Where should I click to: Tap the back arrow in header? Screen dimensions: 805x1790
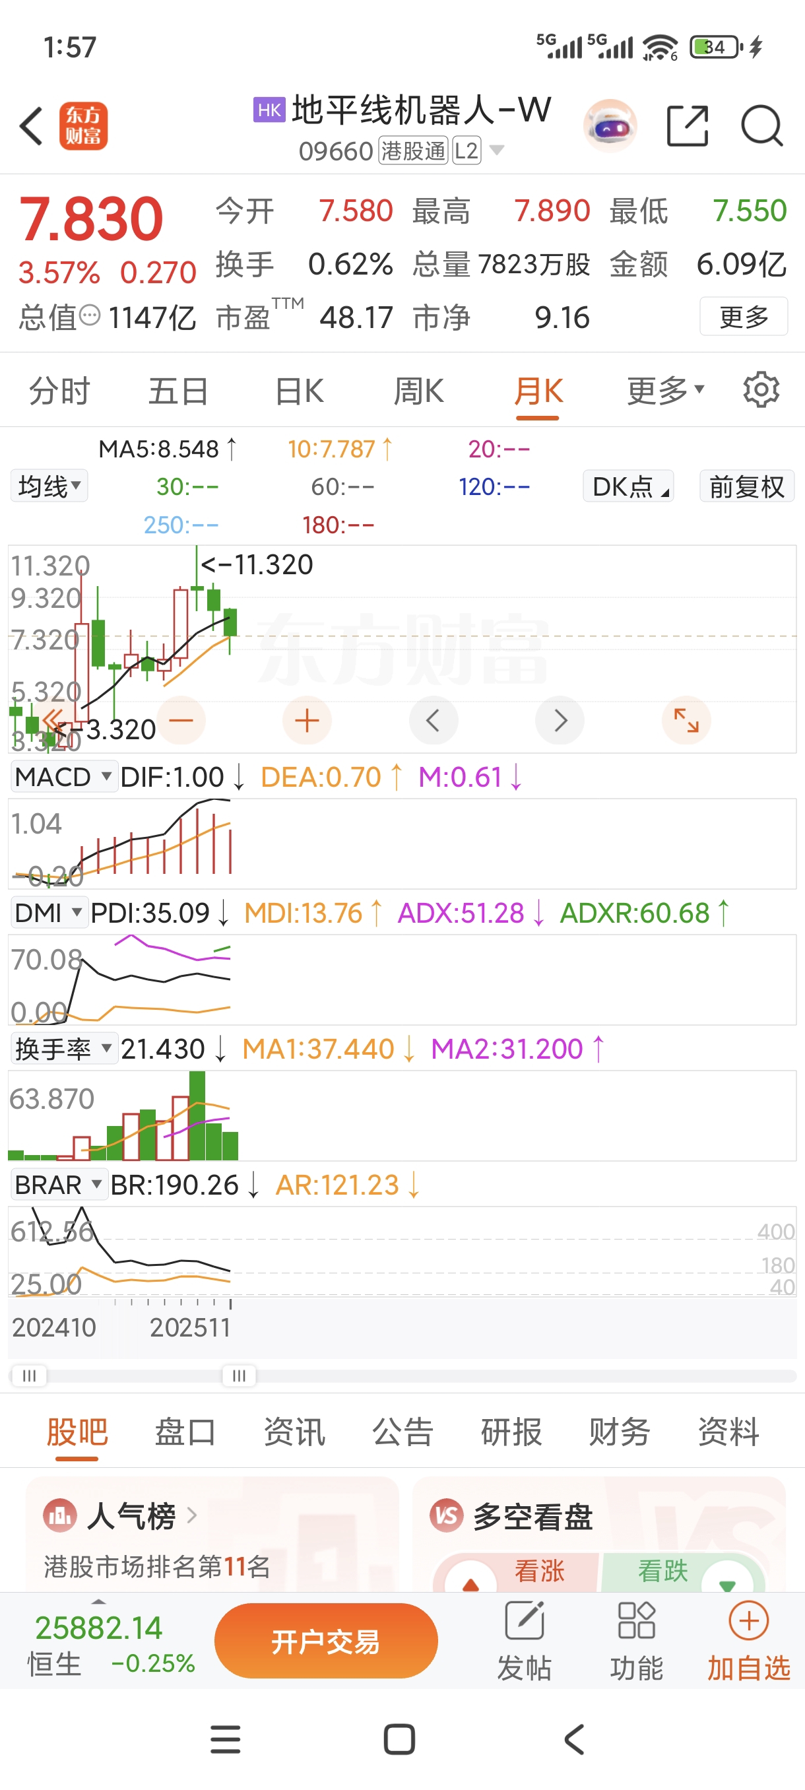31,126
